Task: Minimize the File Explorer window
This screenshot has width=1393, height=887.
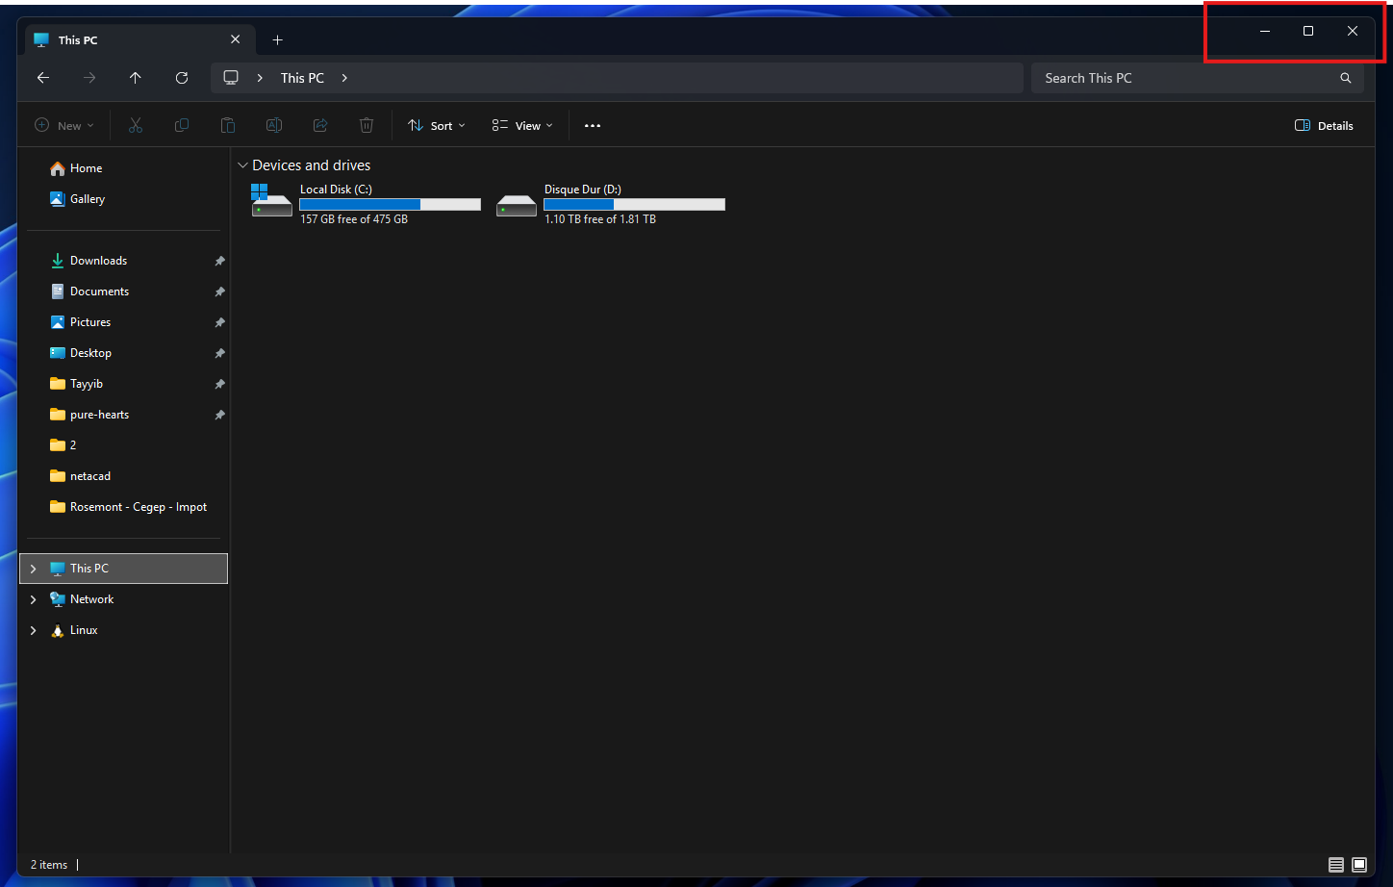Action: point(1265,31)
